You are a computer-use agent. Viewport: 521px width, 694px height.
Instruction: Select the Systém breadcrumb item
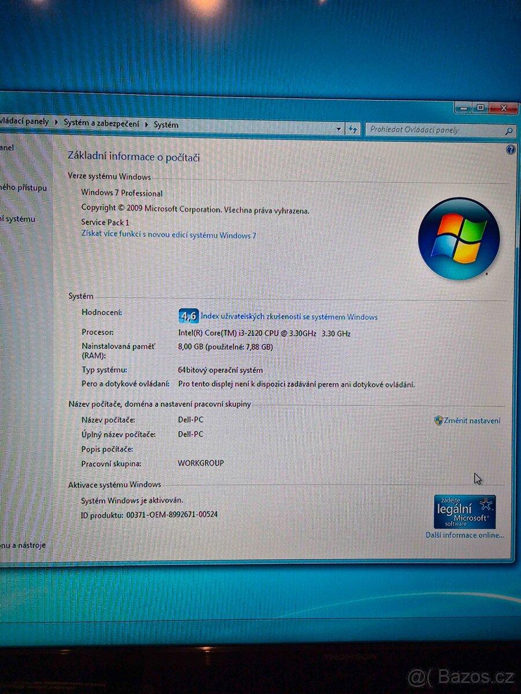(166, 124)
